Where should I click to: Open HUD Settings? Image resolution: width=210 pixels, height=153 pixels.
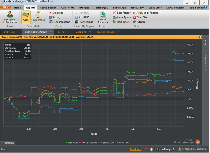[x=84, y=22]
